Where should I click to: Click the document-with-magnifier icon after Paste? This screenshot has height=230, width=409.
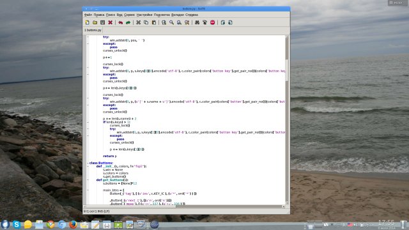tap(164, 23)
